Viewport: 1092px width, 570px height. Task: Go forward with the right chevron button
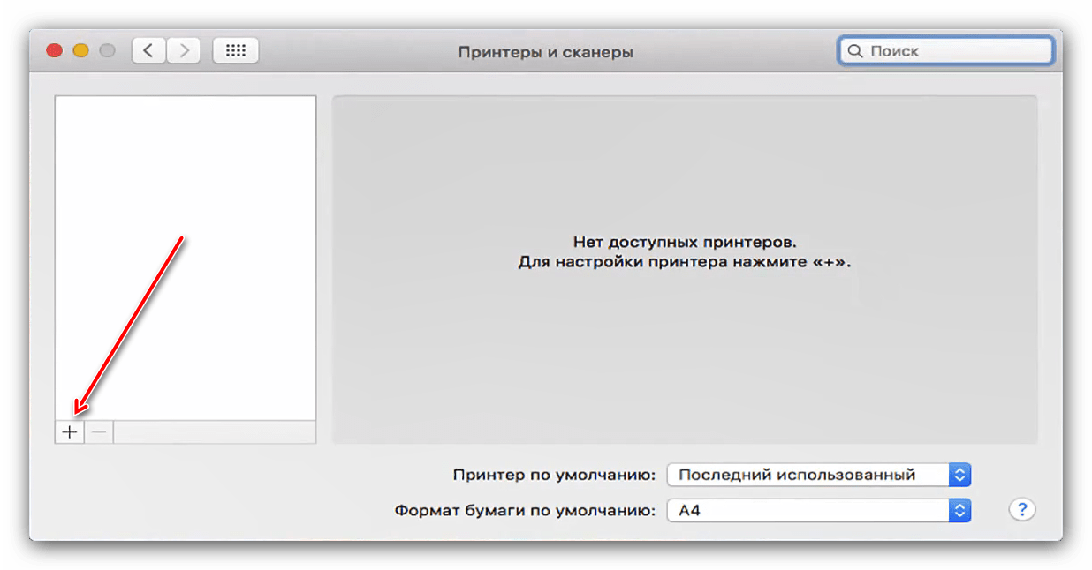183,50
